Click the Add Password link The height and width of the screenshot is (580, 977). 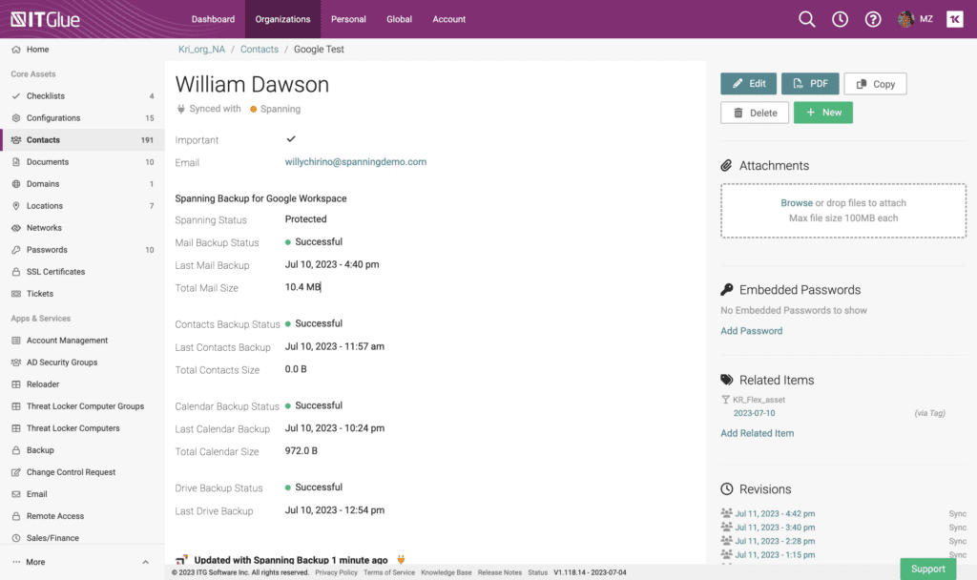[x=751, y=331]
